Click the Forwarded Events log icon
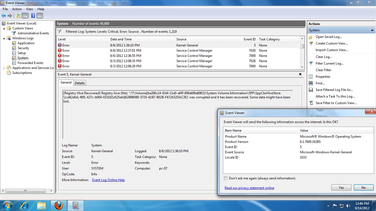The width and height of the screenshot is (376, 211). pyautogui.click(x=14, y=63)
